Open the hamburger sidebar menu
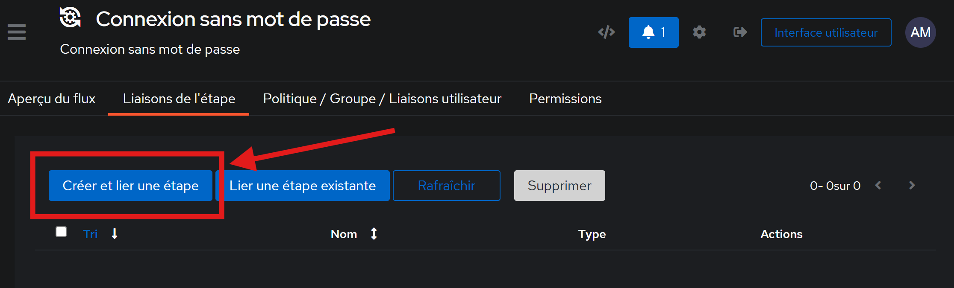Screen dimensions: 954x288 [17, 32]
